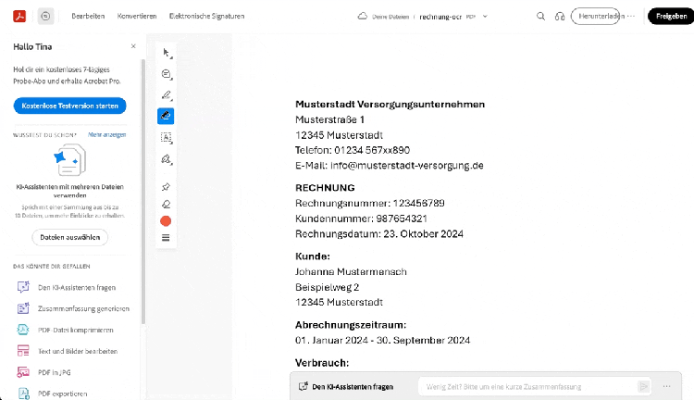The height and width of the screenshot is (400, 694).
Task: Click the Rechnungsnummer: 123456789 line
Action: click(x=369, y=204)
